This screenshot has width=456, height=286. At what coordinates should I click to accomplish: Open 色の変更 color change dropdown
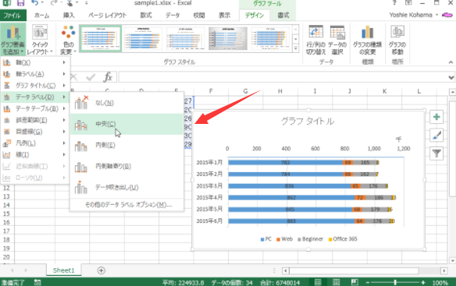pos(69,40)
